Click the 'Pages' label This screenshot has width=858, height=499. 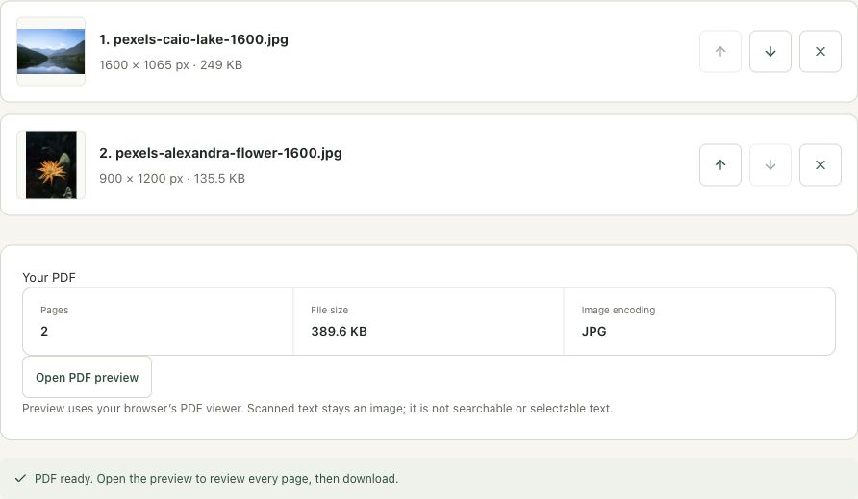[x=54, y=310]
